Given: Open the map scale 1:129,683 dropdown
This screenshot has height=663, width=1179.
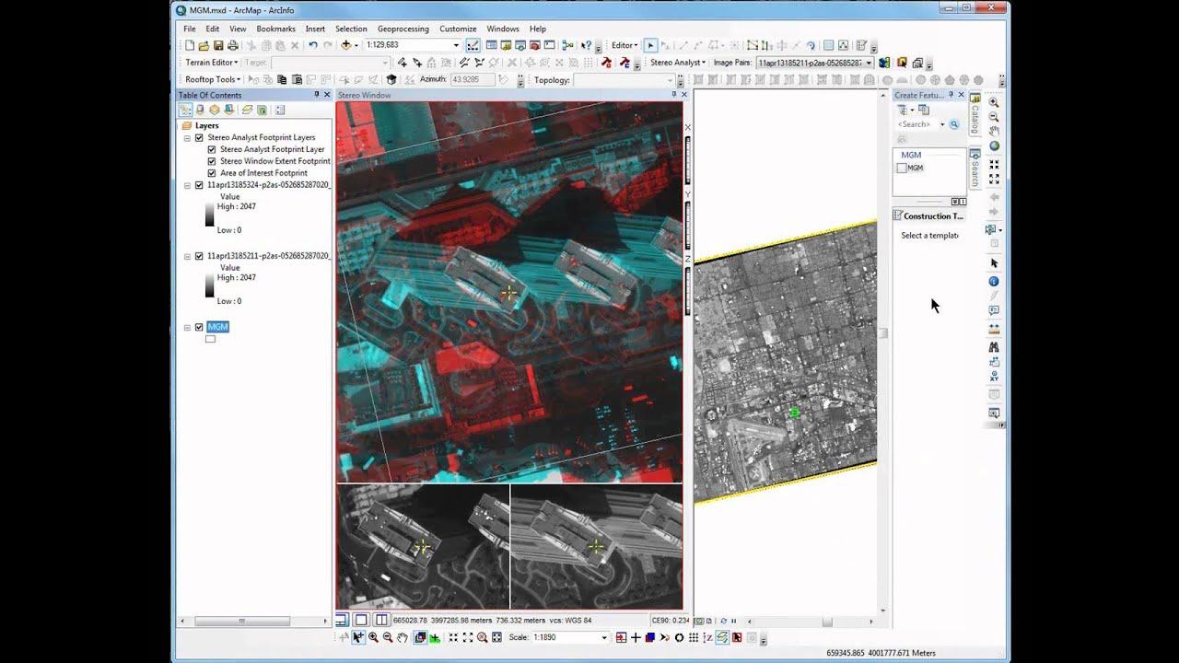Looking at the screenshot, I should pyautogui.click(x=456, y=45).
